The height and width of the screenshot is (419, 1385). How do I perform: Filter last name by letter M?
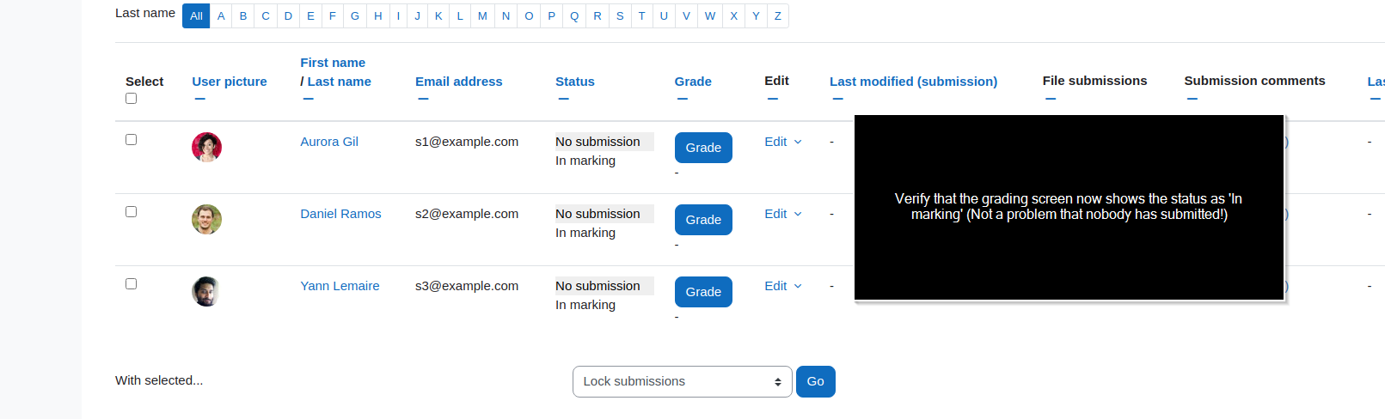point(482,15)
